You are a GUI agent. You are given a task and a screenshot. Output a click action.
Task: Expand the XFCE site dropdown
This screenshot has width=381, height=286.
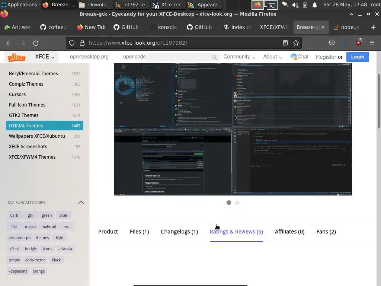[x=45, y=57]
